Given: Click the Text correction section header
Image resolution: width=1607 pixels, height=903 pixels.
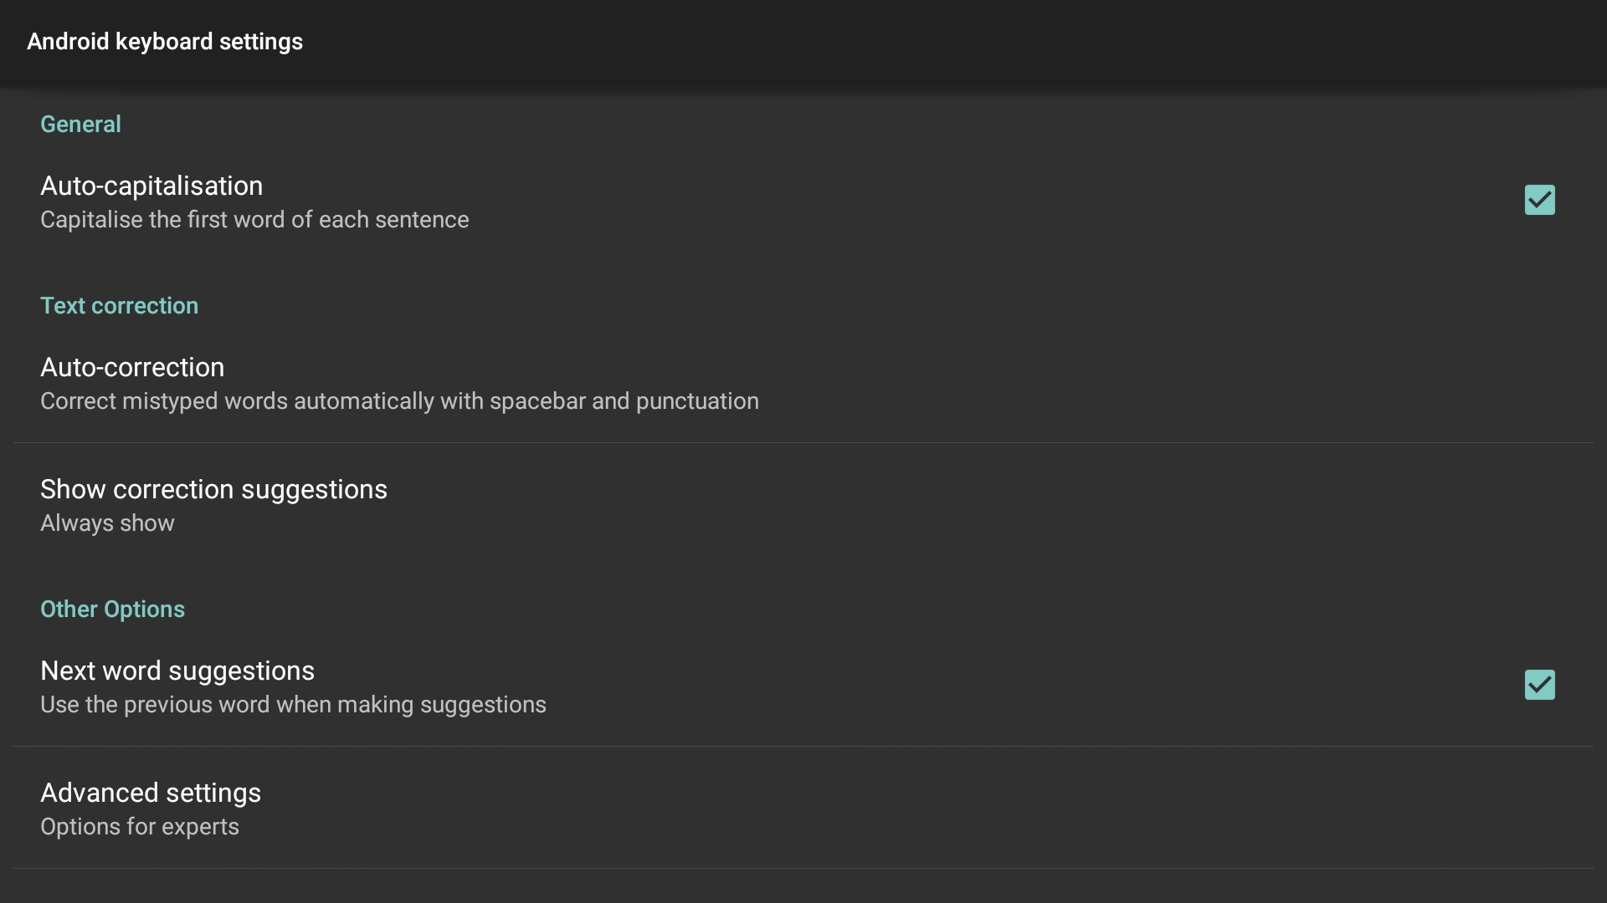Looking at the screenshot, I should (x=119, y=306).
